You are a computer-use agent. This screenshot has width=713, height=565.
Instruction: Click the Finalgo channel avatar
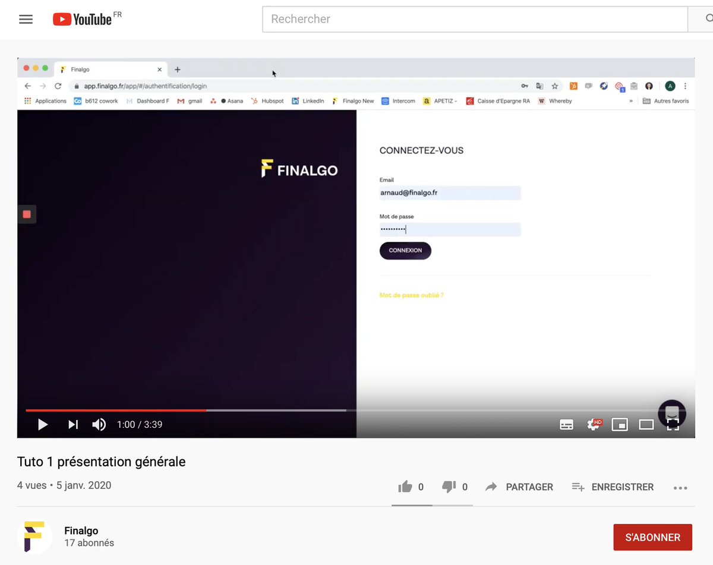pos(35,536)
